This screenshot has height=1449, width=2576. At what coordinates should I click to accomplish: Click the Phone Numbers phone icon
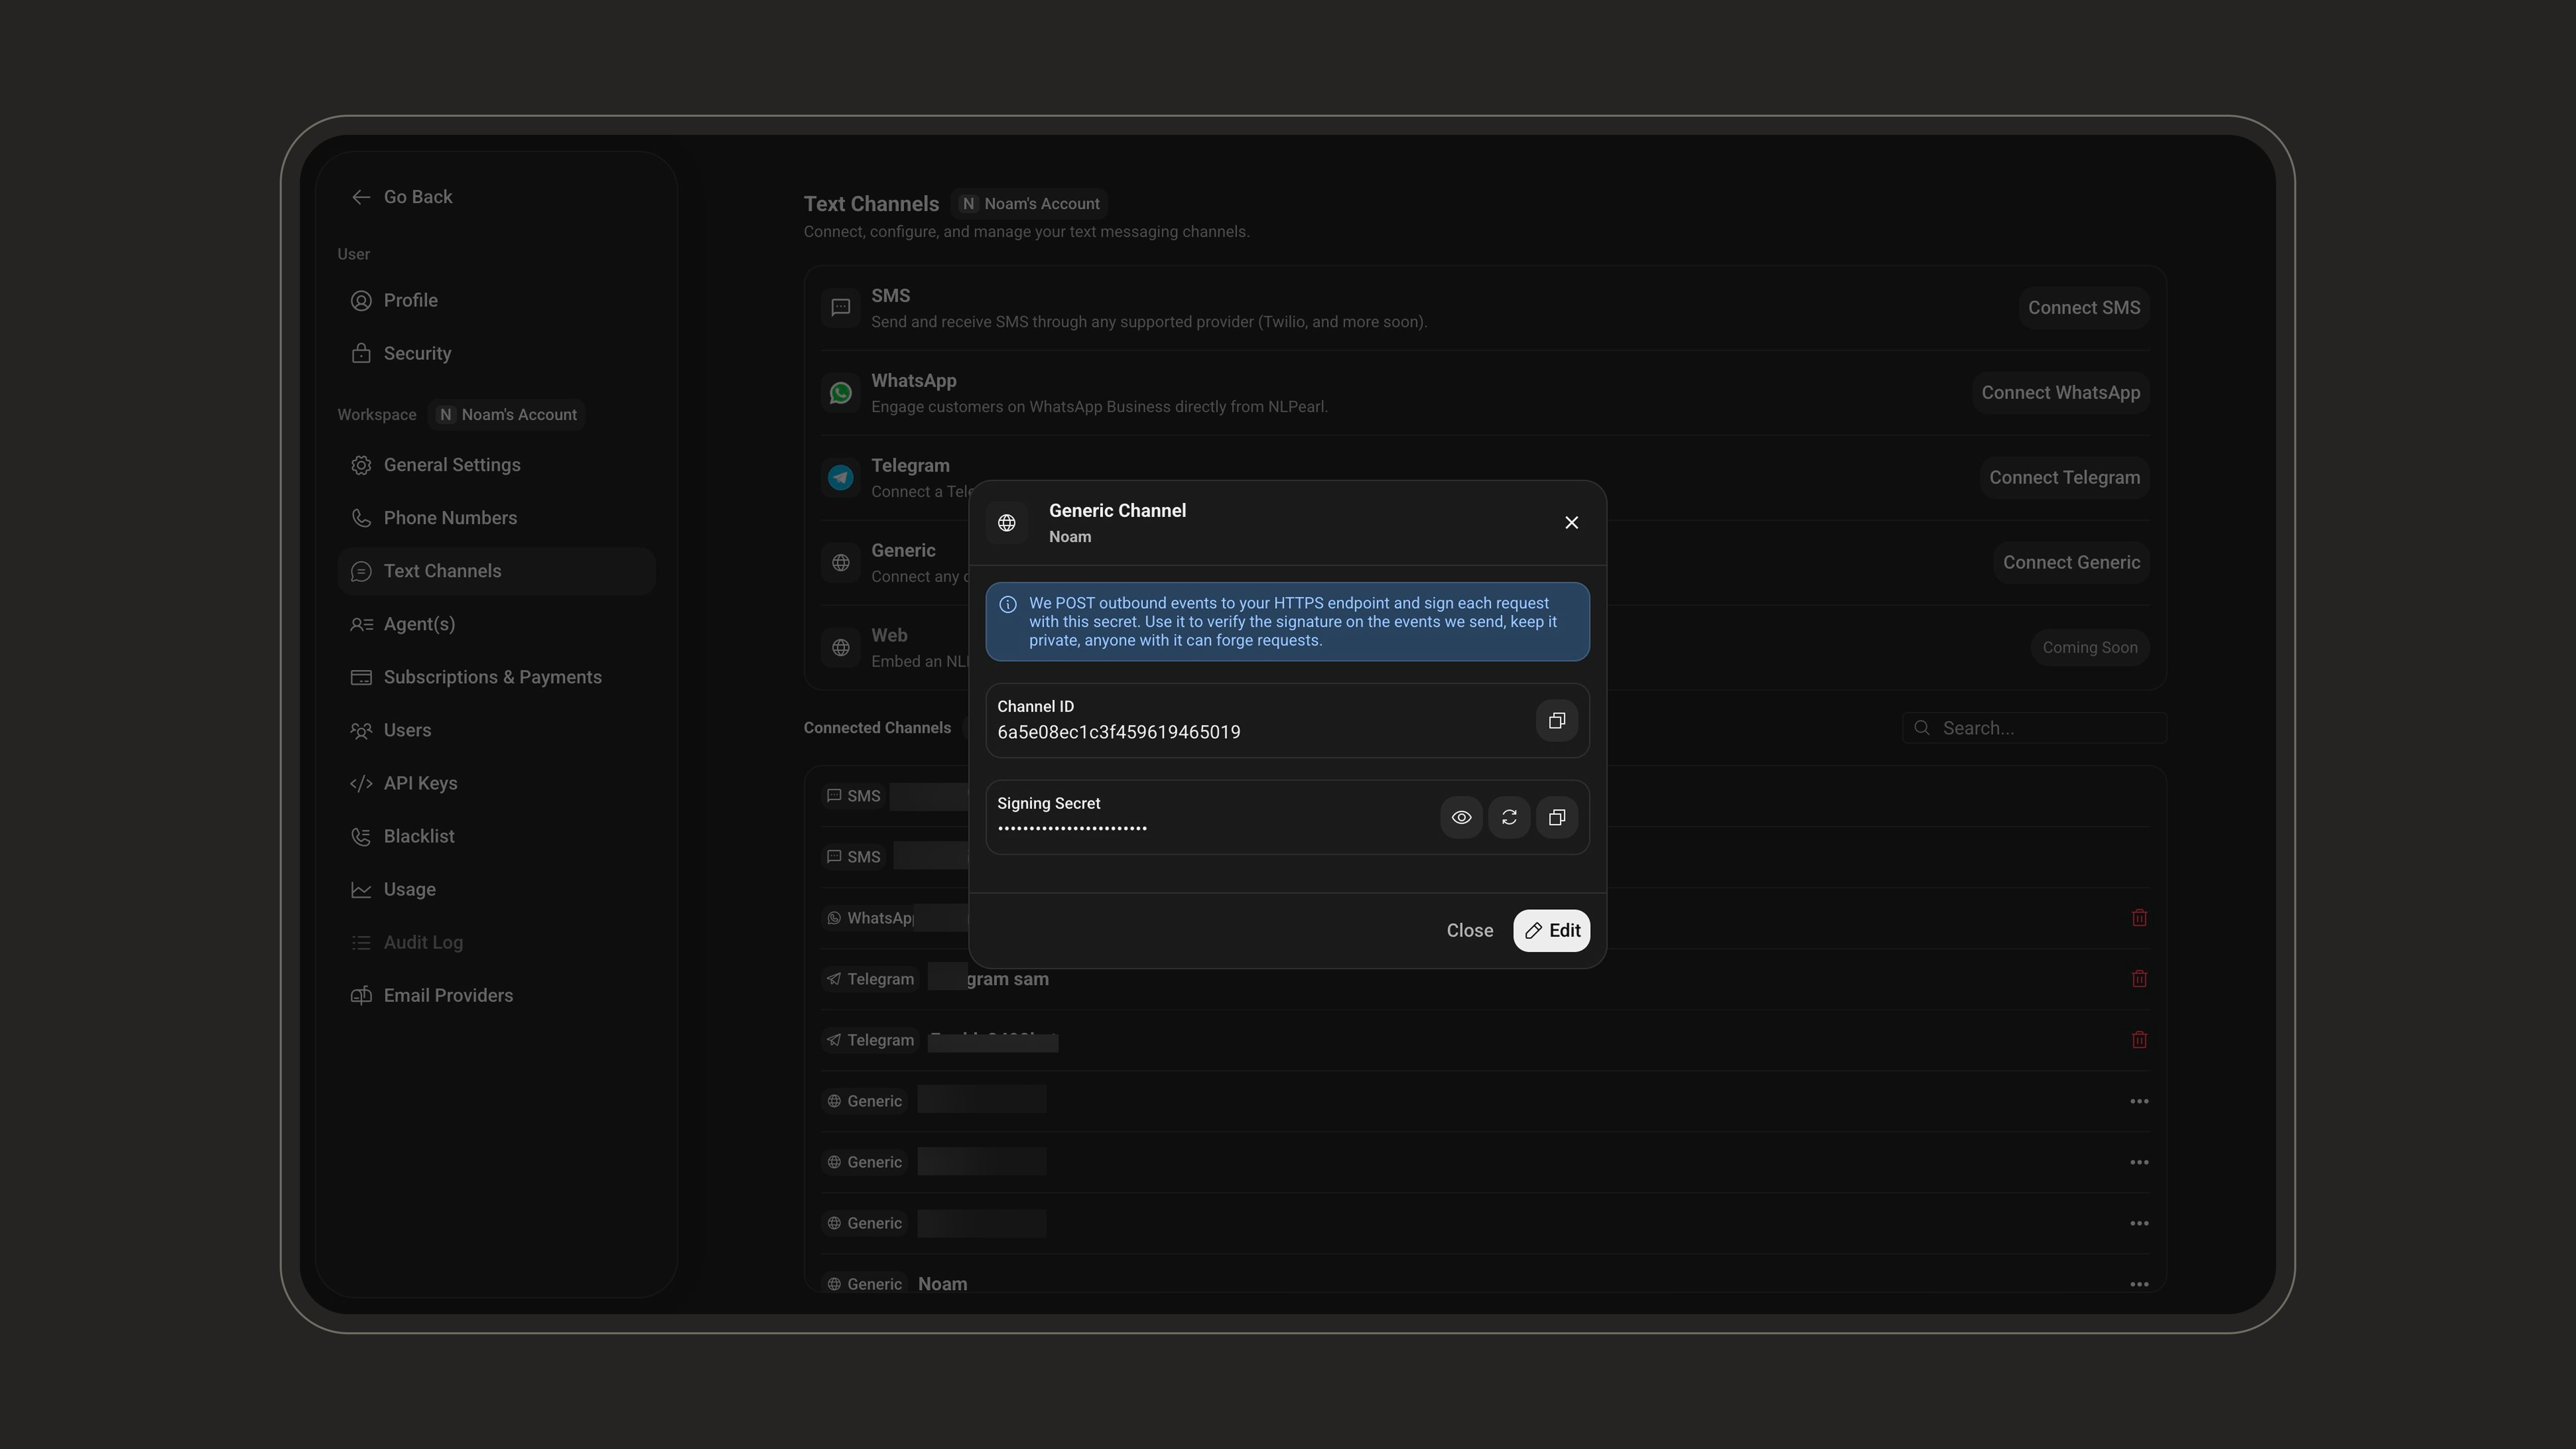[x=361, y=518]
